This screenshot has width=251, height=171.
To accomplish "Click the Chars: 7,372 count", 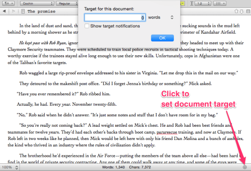I will click(140, 167).
